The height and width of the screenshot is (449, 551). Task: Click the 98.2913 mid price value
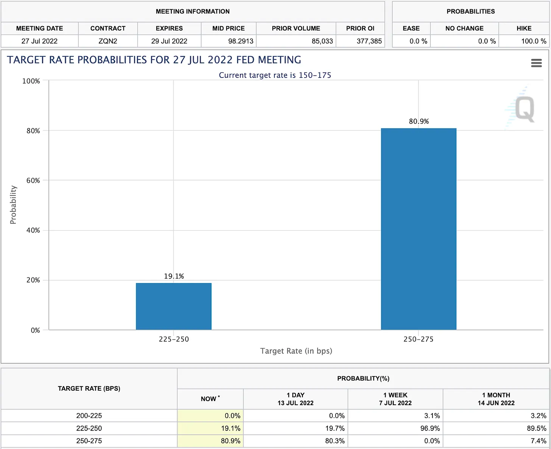click(240, 41)
